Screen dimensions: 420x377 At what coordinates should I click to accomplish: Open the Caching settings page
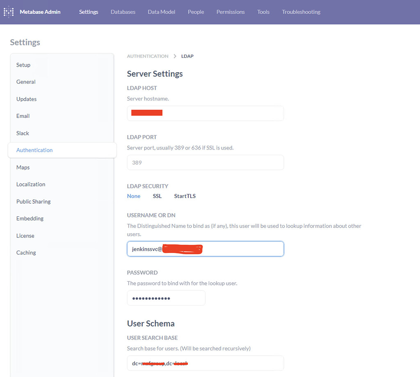(26, 252)
